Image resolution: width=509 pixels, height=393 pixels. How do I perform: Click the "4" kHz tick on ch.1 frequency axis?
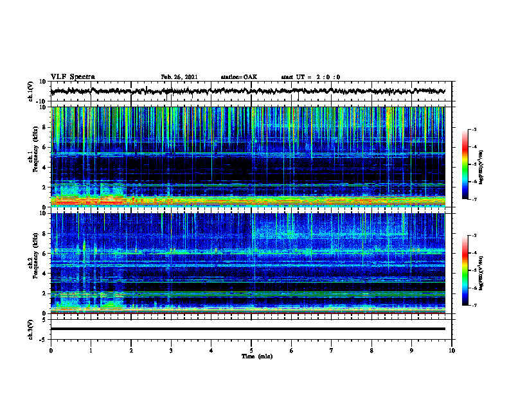tap(44, 168)
